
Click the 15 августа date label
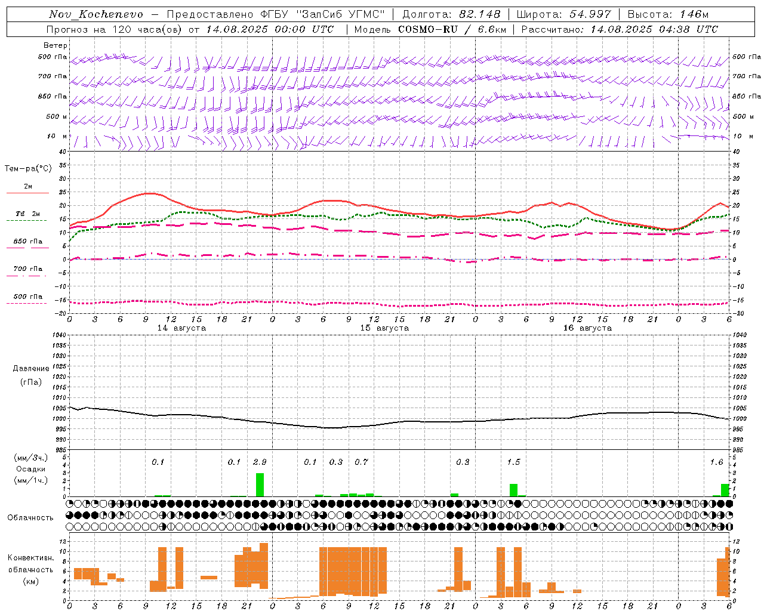point(384,328)
